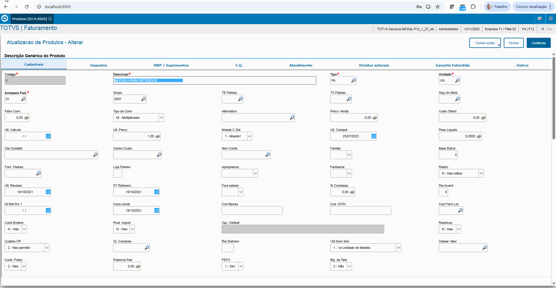Open the Fora estado dropdown
Image resolution: width=556 pixels, height=288 pixels.
[241, 192]
